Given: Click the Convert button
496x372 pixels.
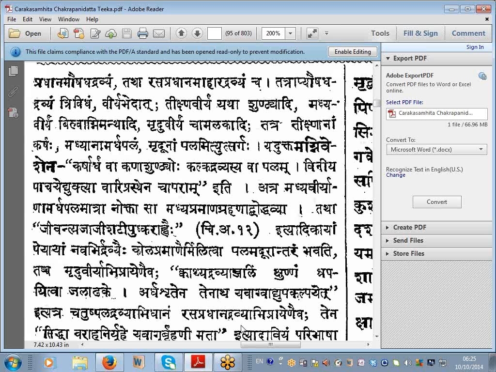Looking at the screenshot, I should [x=437, y=202].
